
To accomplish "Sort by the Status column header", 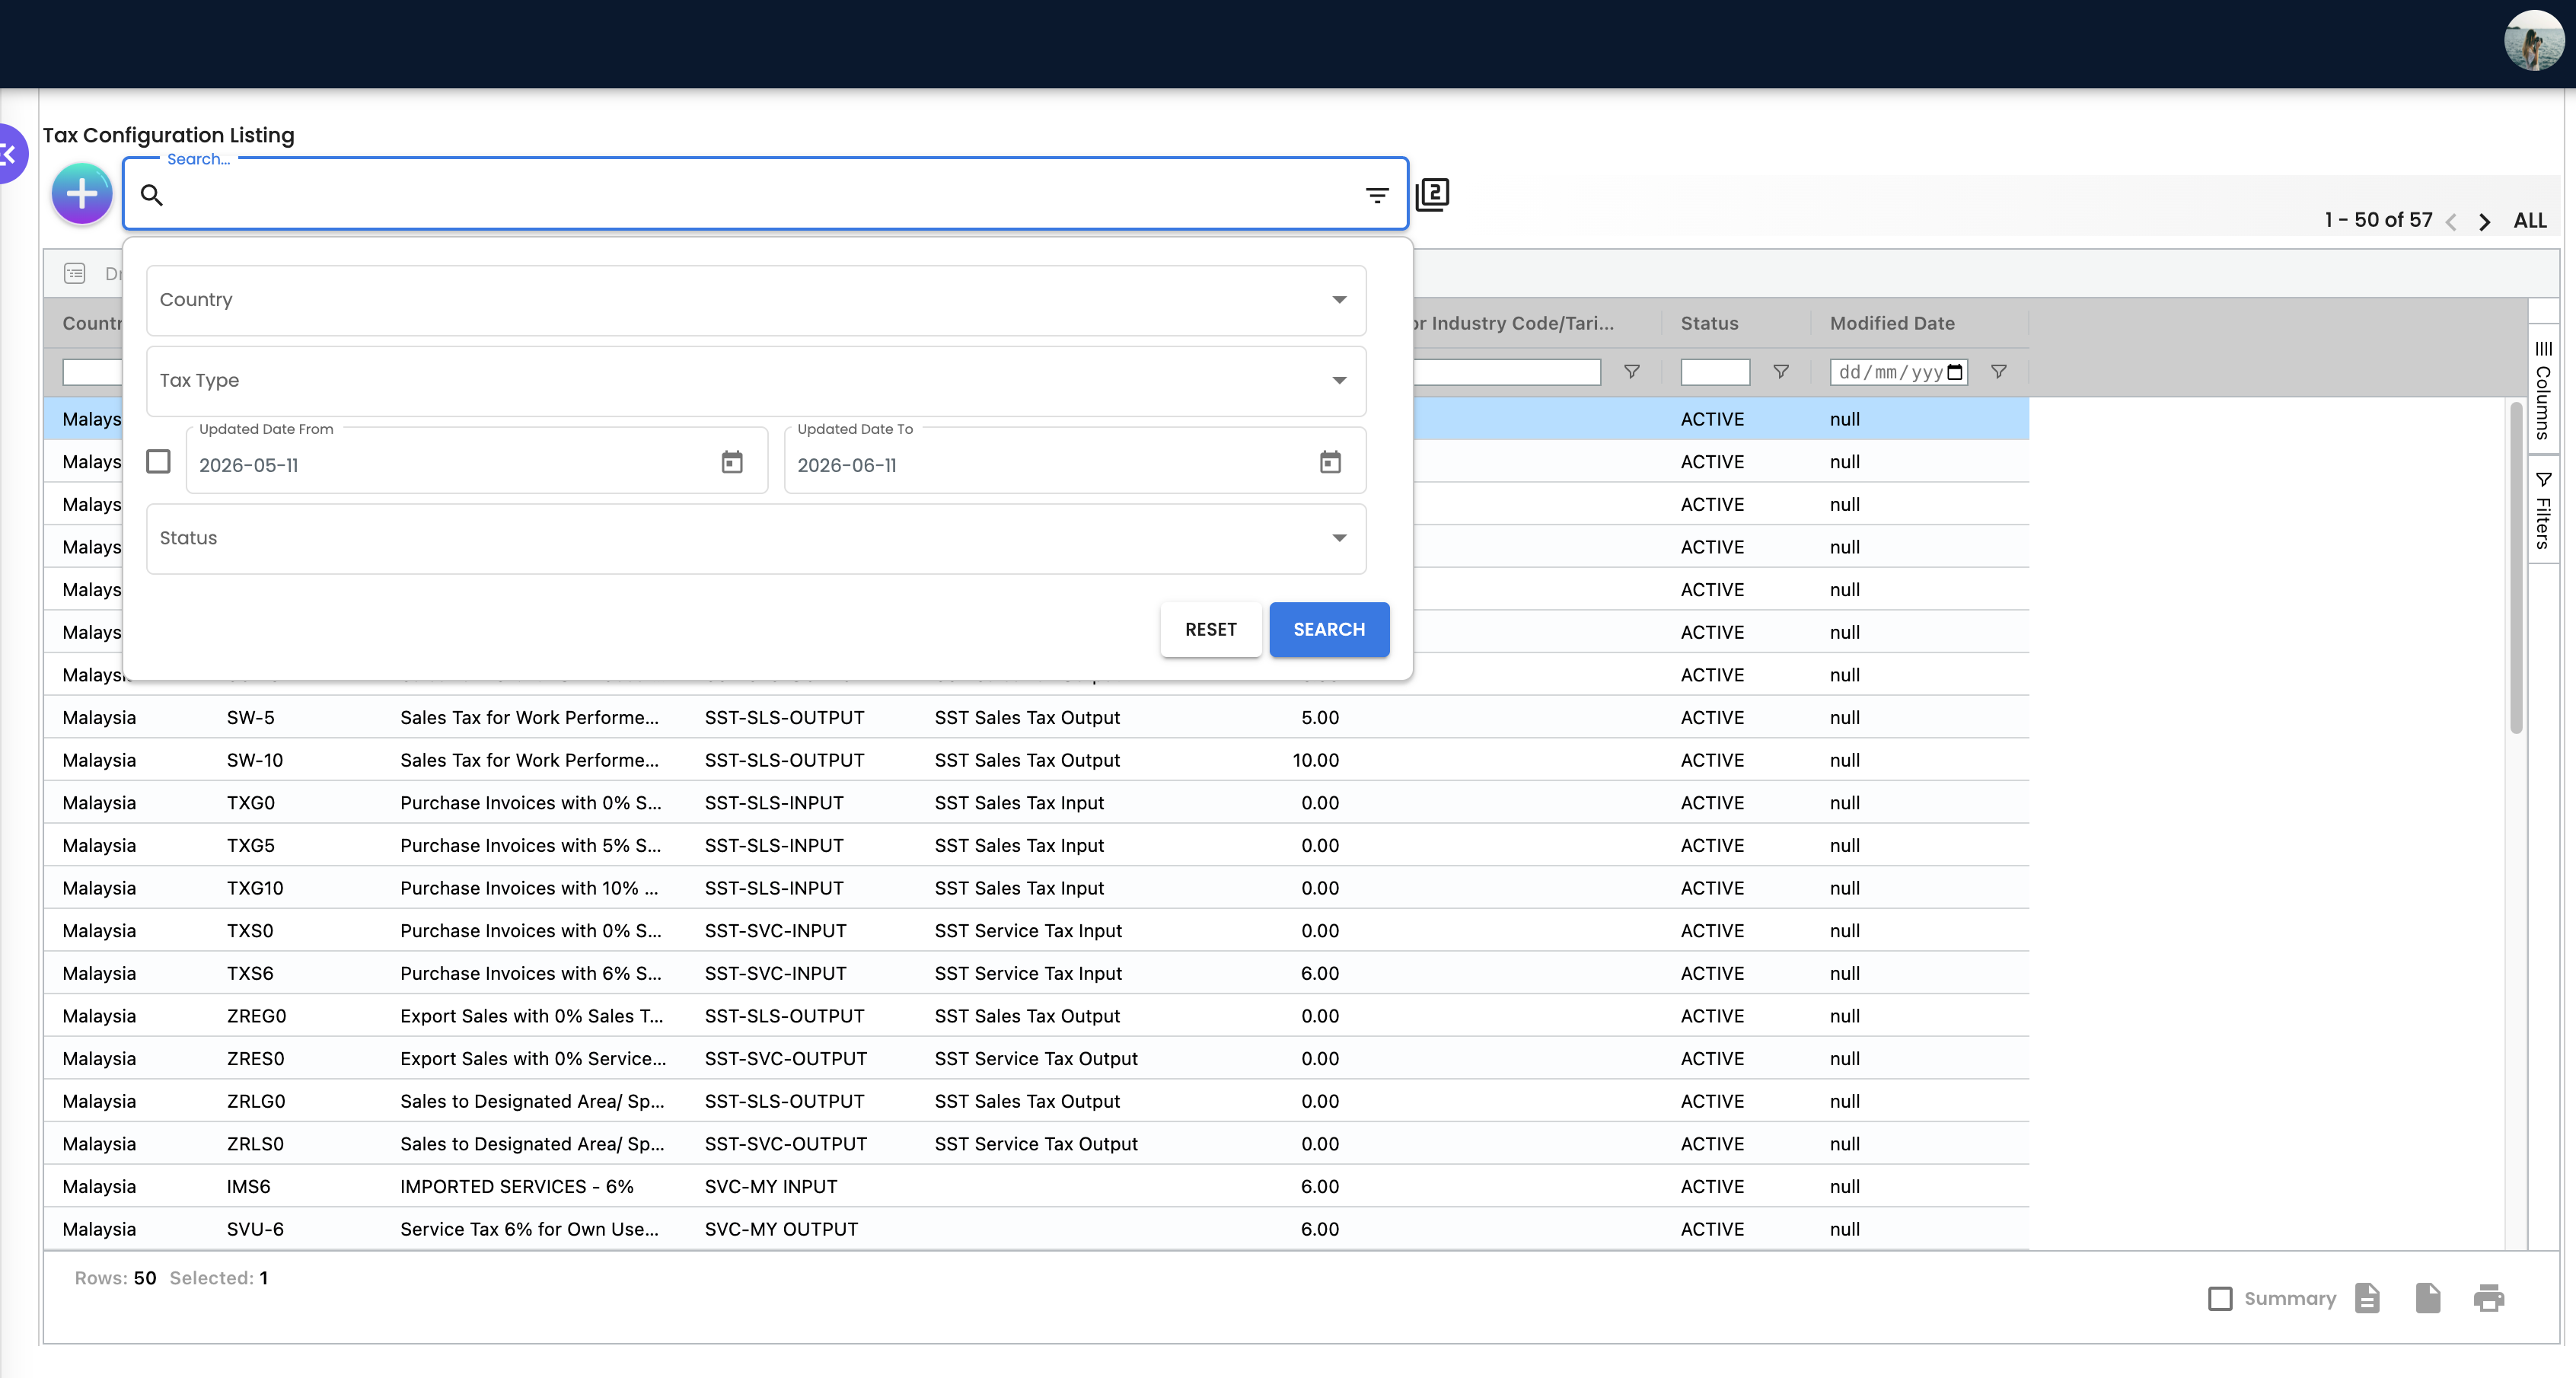I will [1709, 323].
